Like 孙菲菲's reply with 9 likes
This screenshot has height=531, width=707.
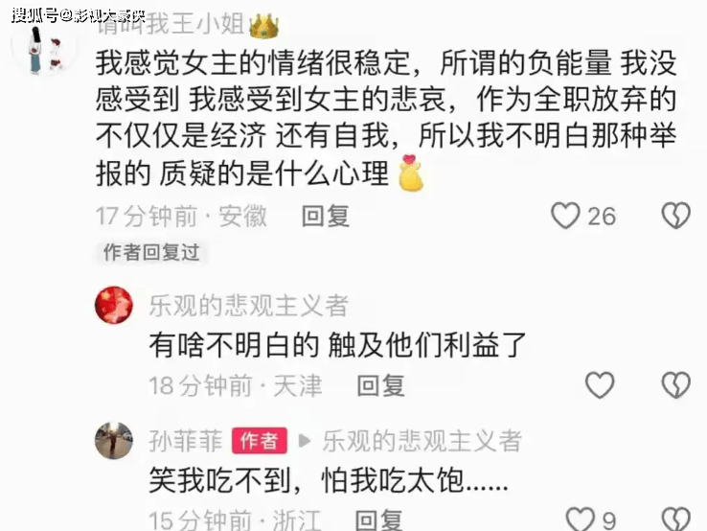click(581, 519)
